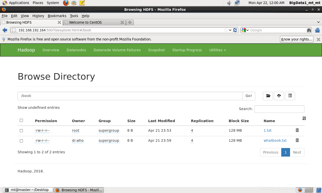The height and width of the screenshot is (193, 322).
Task: Upload files using the cloud upload icon
Action: (x=279, y=96)
